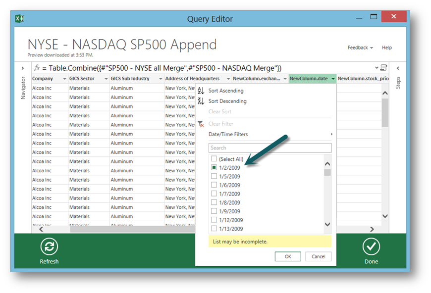Viewport: 431px width, 293px height.
Task: Close the Query Editor window
Action: (394, 16)
